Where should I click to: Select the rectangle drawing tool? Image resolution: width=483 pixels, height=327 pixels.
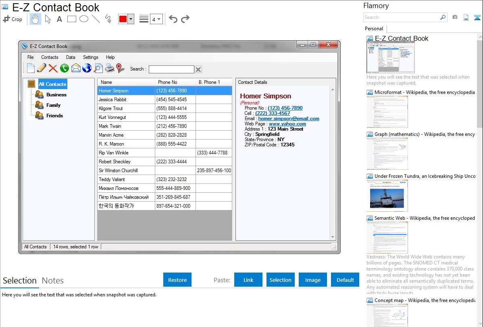coord(71,19)
